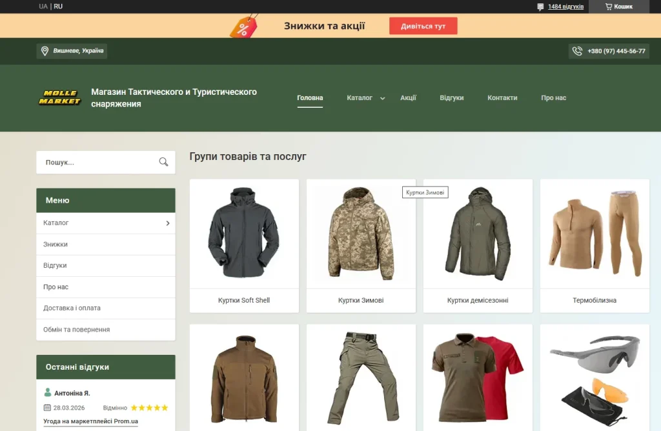This screenshot has height=431, width=661.
Task: Expand sidebar Каталог chevron arrow
Action: click(x=168, y=223)
